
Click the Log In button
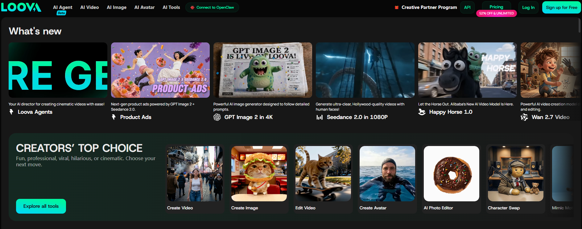tap(528, 7)
